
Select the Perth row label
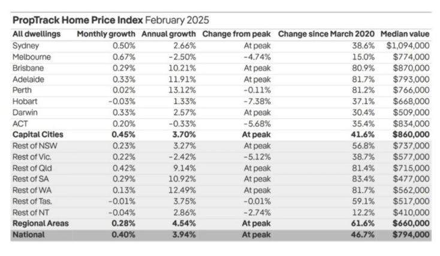coord(22,90)
